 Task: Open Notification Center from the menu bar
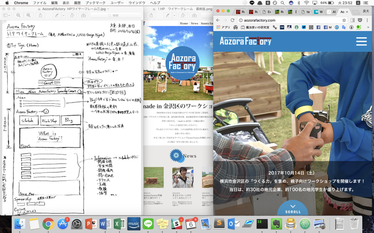pos(366,3)
